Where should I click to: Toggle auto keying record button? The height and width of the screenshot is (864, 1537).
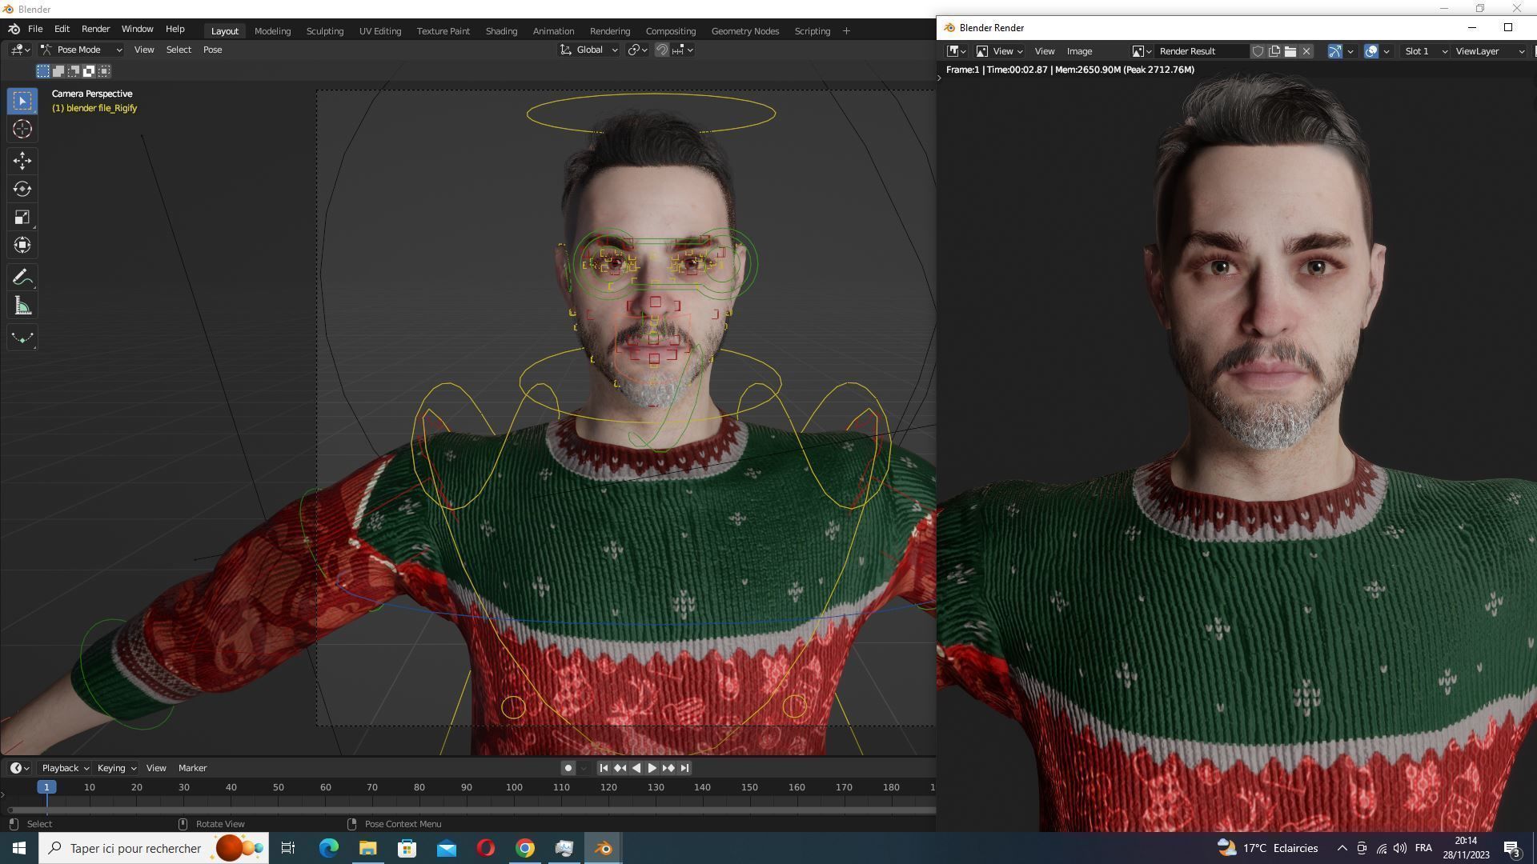(x=568, y=768)
